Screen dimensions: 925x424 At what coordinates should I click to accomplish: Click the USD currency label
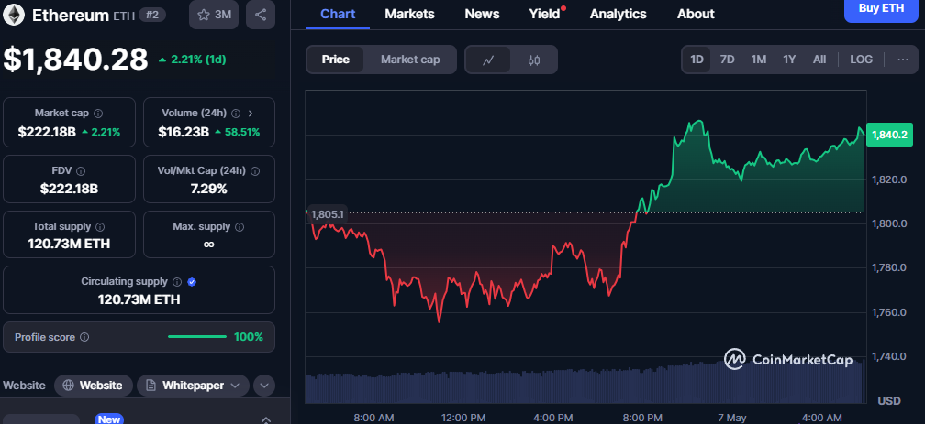click(889, 401)
